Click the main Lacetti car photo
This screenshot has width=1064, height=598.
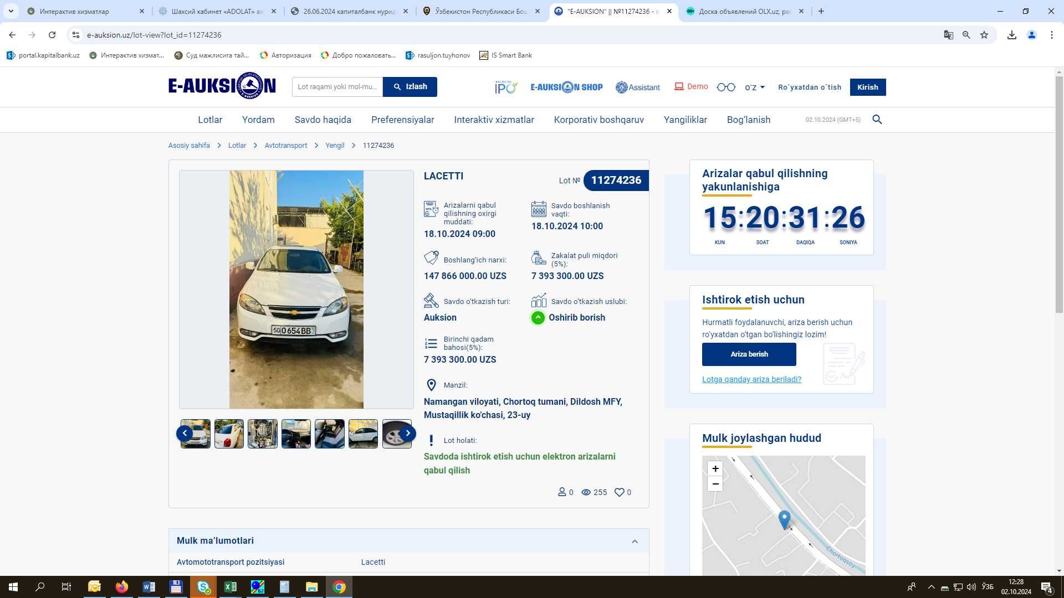(296, 290)
